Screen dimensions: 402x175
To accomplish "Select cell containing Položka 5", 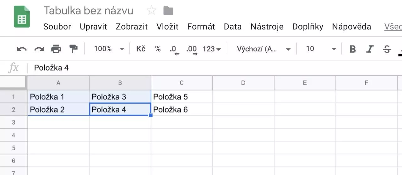I will coord(182,97).
